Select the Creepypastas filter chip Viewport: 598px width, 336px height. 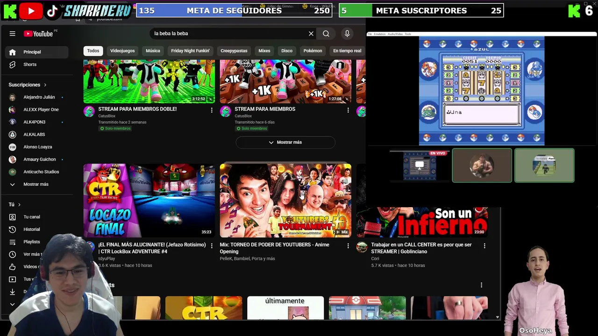234,51
